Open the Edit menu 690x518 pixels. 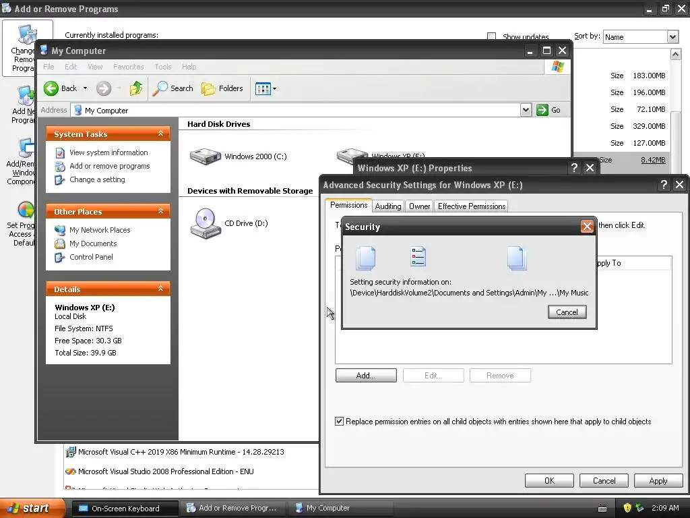[71, 67]
